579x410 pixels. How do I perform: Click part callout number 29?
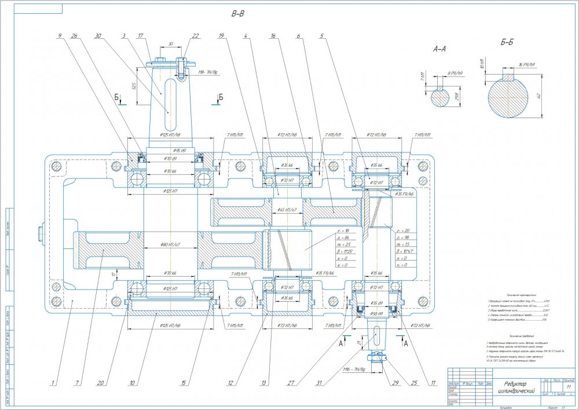click(x=395, y=383)
